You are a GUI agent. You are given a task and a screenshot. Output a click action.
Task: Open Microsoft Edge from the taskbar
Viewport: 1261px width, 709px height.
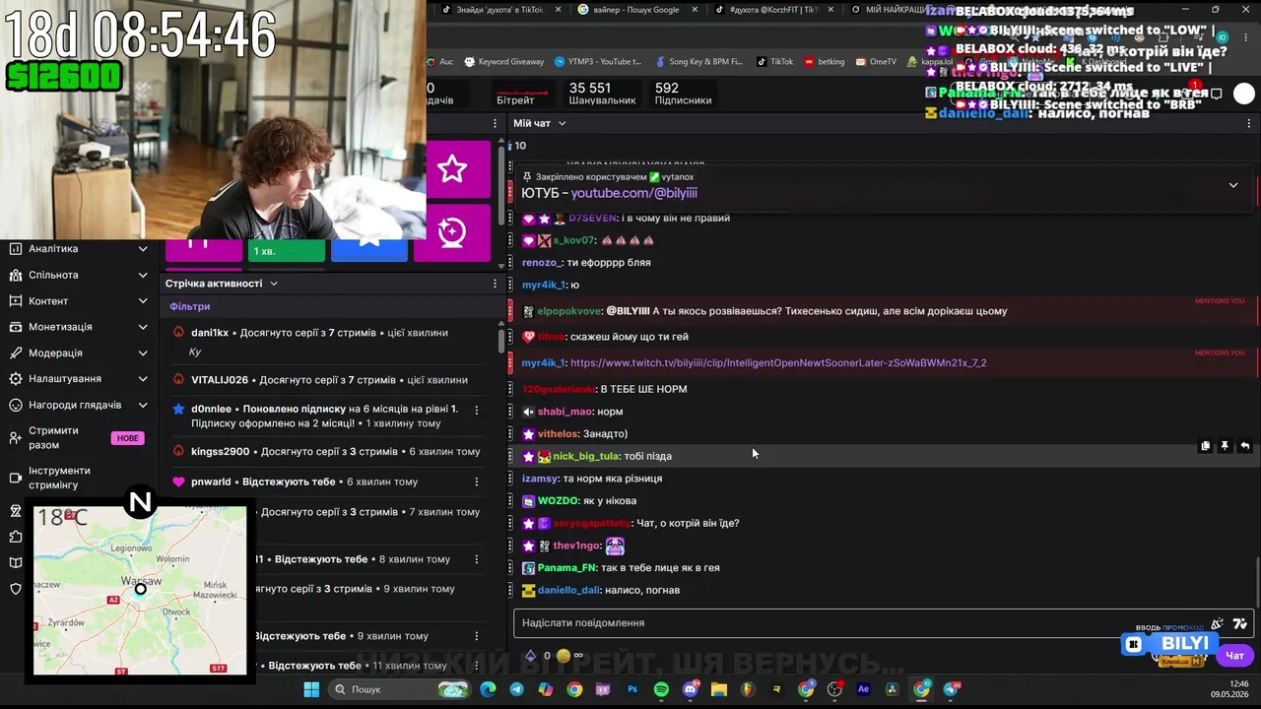click(489, 689)
